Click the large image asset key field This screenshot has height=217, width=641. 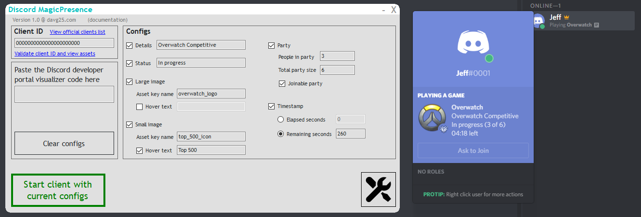[x=211, y=94]
